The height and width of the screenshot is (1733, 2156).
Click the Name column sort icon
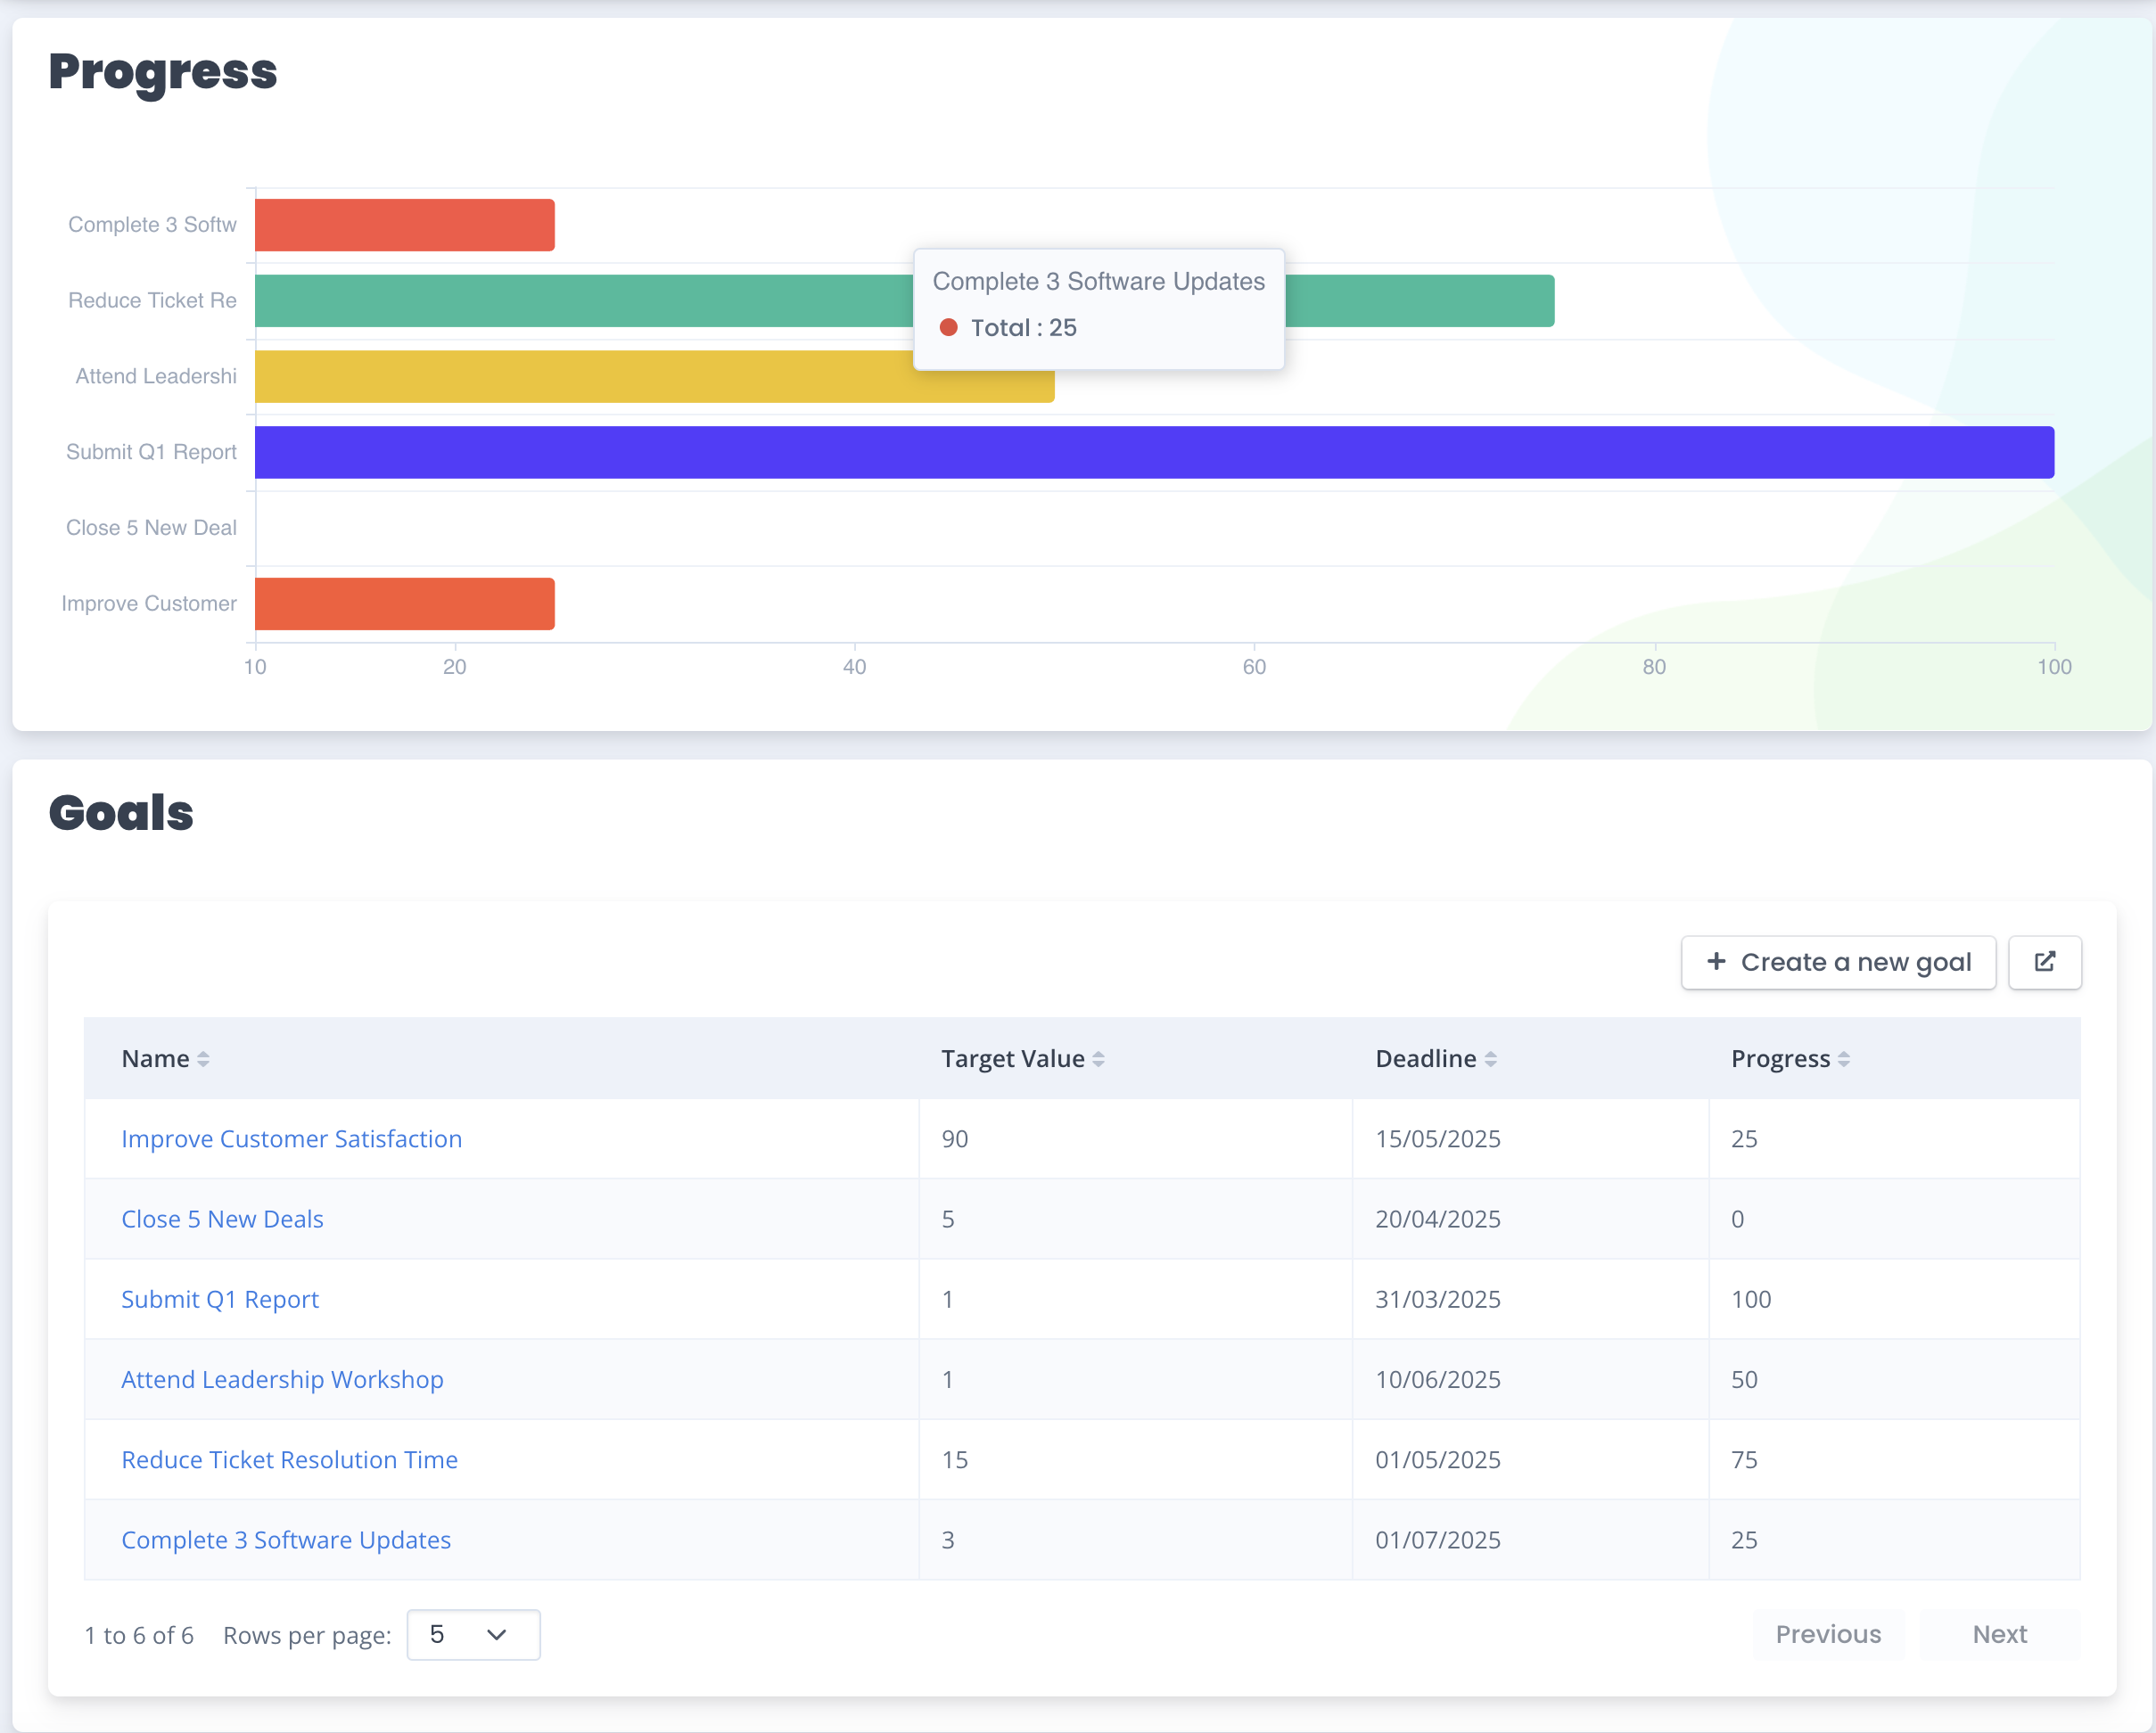[x=203, y=1059]
